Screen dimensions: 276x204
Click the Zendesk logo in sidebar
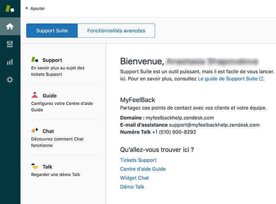click(10, 8)
